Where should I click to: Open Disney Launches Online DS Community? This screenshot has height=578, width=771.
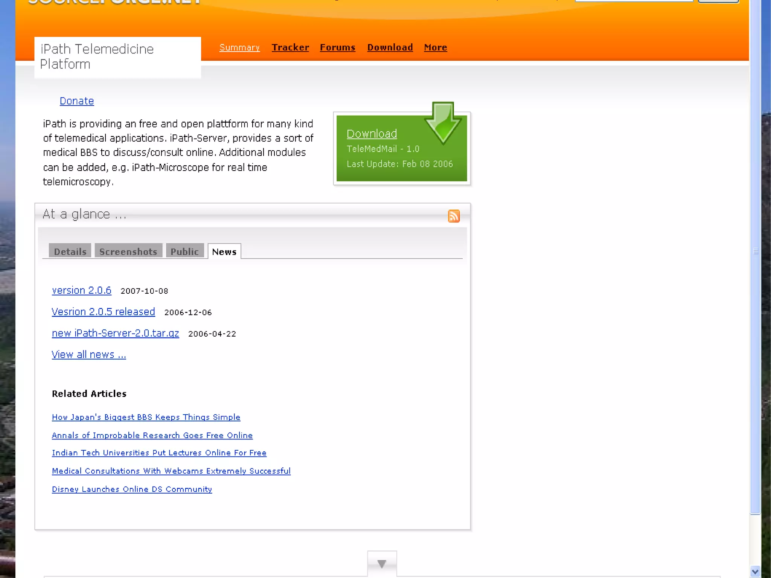132,489
